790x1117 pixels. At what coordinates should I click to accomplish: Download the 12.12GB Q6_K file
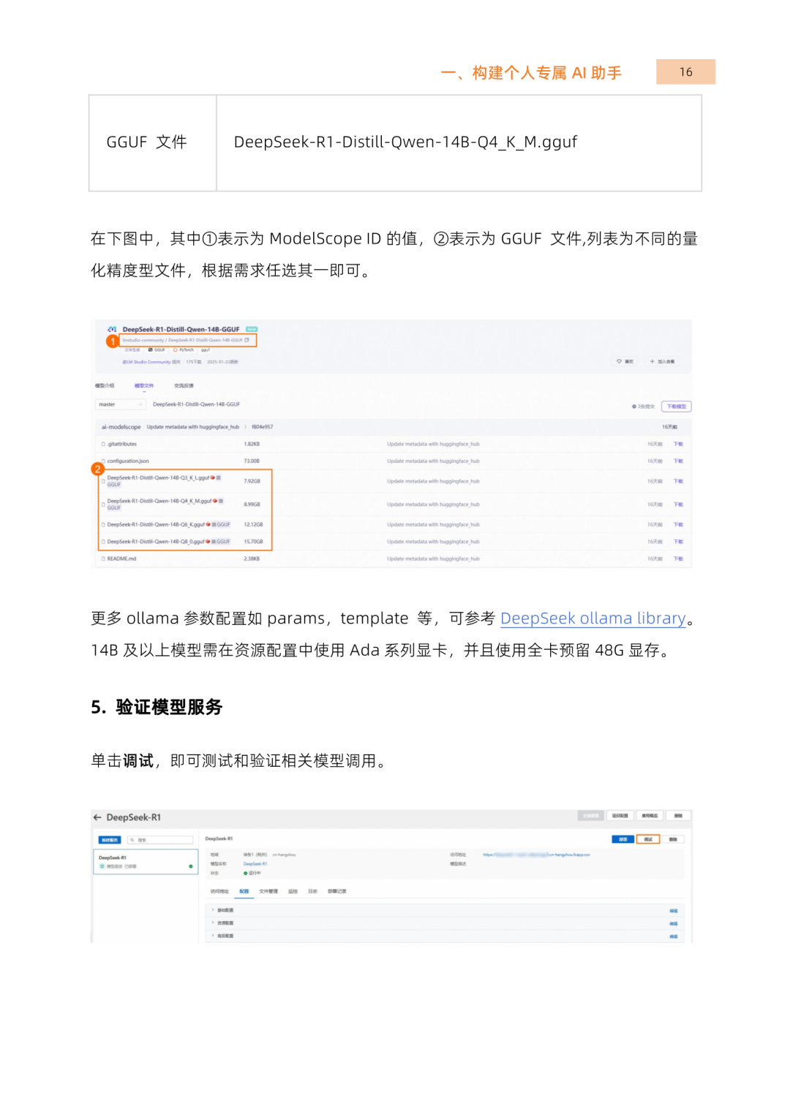click(x=678, y=524)
